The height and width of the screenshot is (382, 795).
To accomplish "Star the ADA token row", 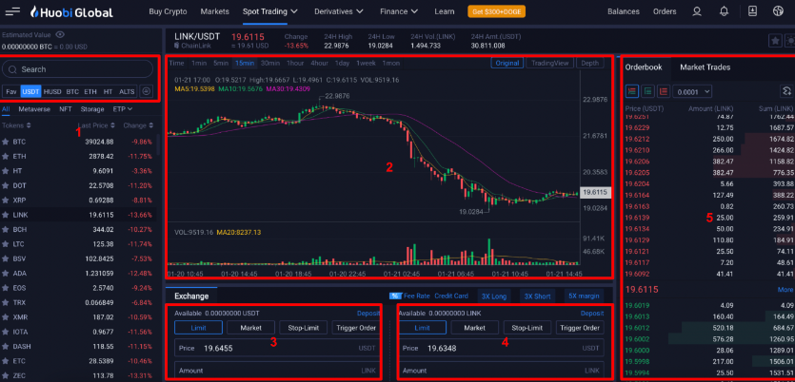I will (x=6, y=274).
